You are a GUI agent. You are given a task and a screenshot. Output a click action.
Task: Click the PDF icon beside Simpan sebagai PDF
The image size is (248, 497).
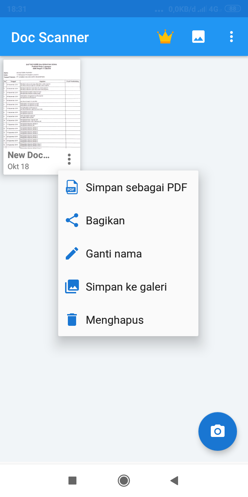click(71, 187)
